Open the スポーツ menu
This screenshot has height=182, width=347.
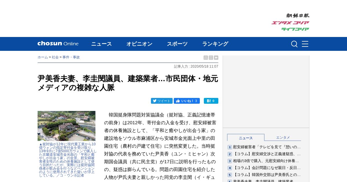coord(177,44)
